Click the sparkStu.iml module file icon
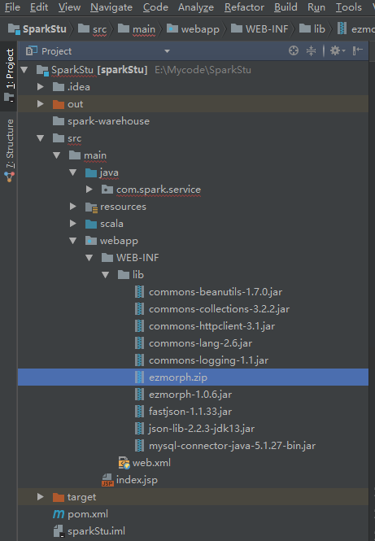The image size is (375, 541). pyautogui.click(x=59, y=531)
